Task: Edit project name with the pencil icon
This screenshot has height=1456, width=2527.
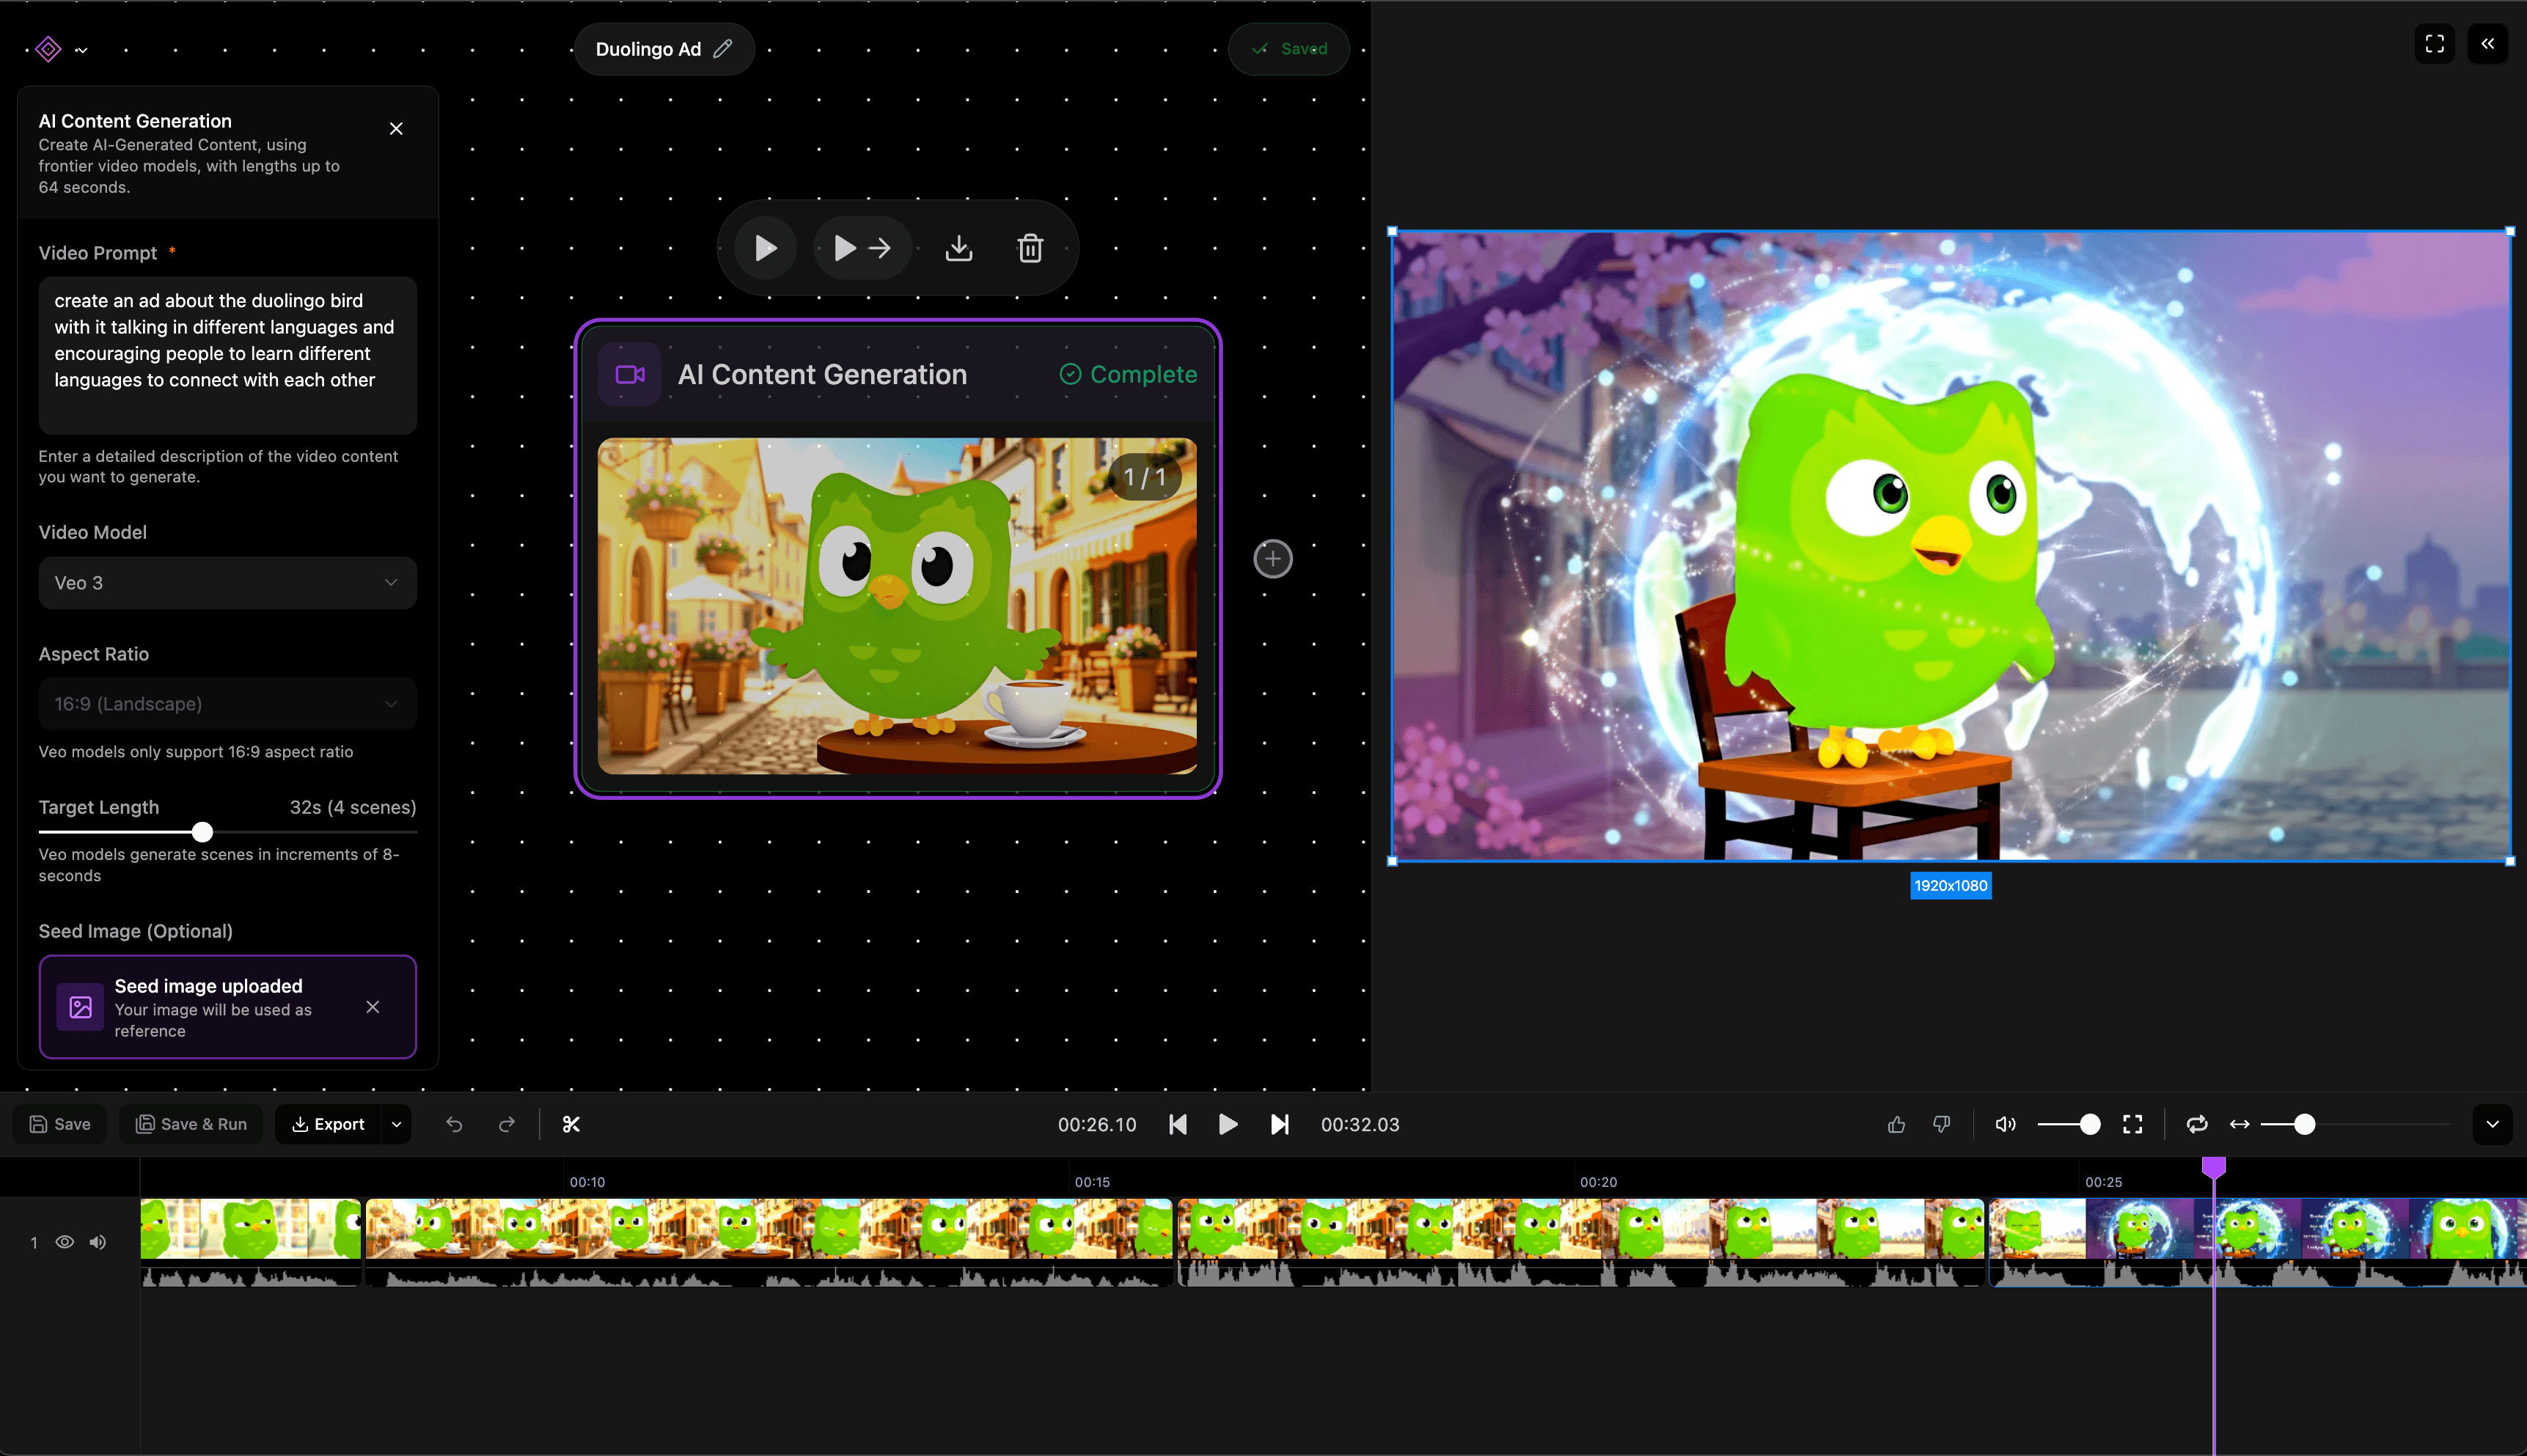Action: tap(723, 49)
